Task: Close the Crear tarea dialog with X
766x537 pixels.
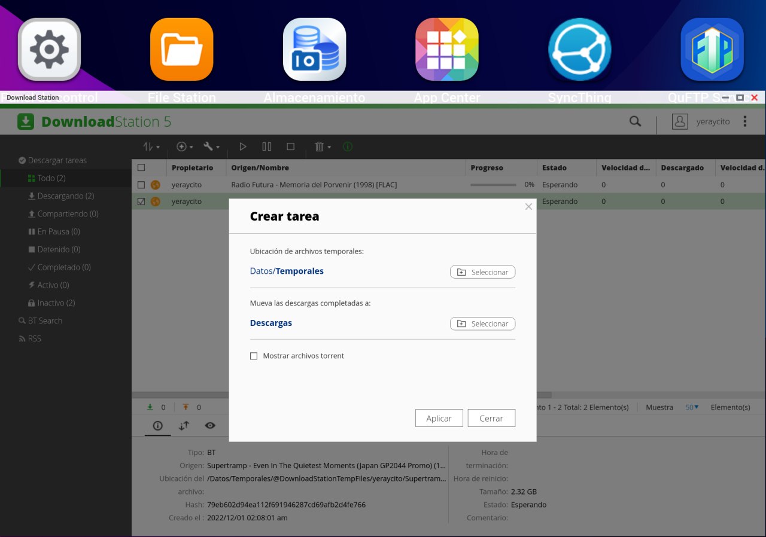Action: [528, 207]
